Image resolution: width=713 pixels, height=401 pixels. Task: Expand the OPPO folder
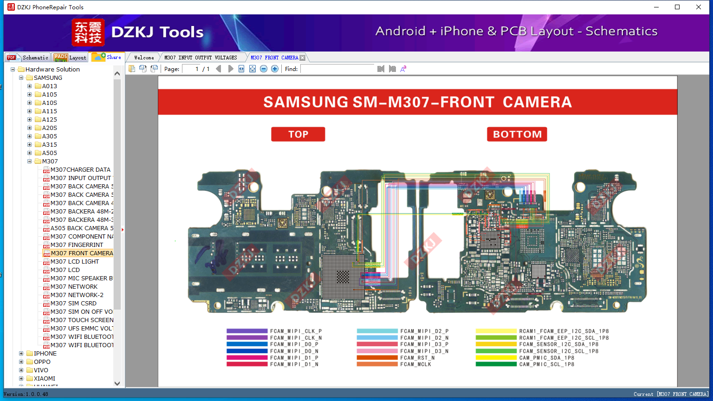21,362
